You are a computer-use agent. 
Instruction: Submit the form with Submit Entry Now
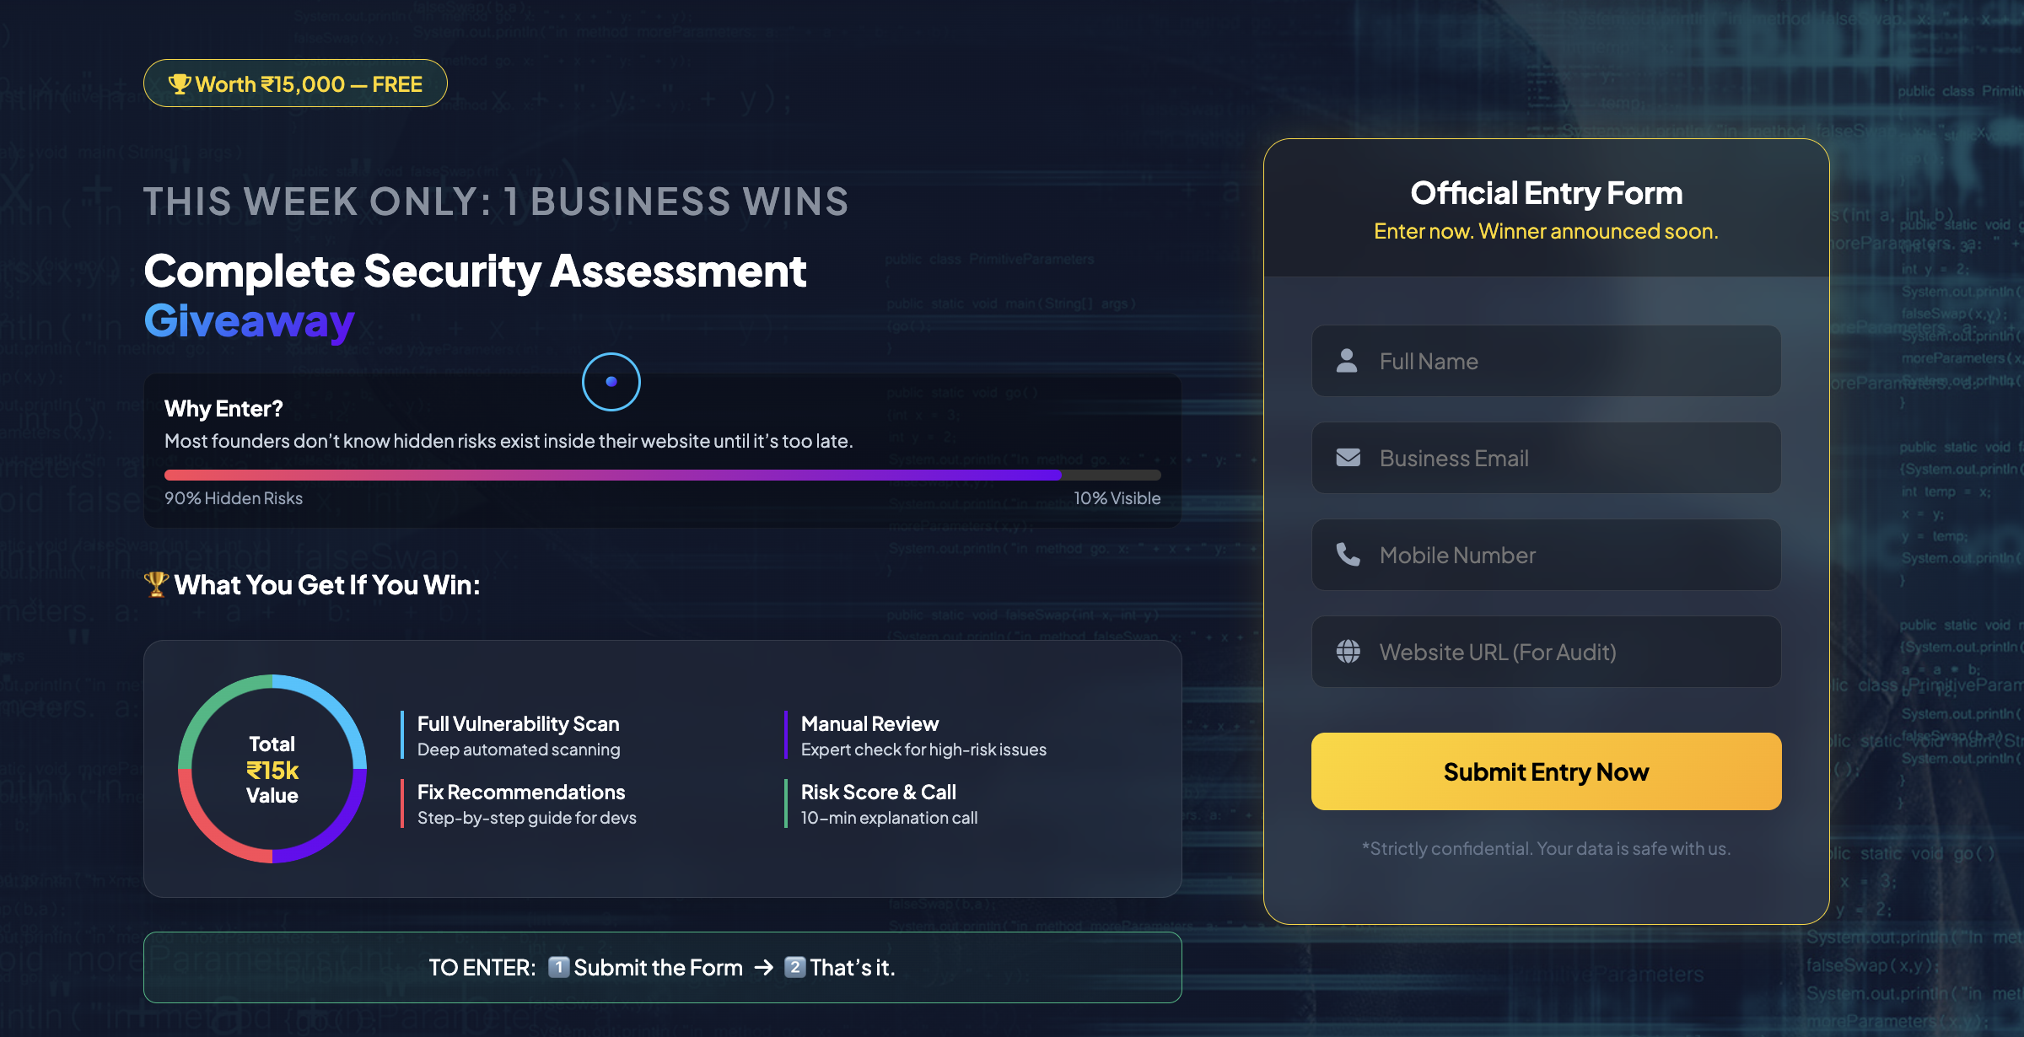(1546, 771)
